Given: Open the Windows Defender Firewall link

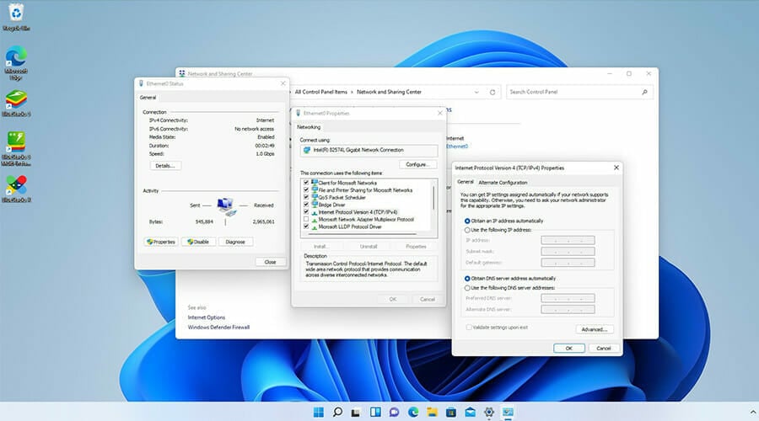Looking at the screenshot, I should click(x=218, y=328).
